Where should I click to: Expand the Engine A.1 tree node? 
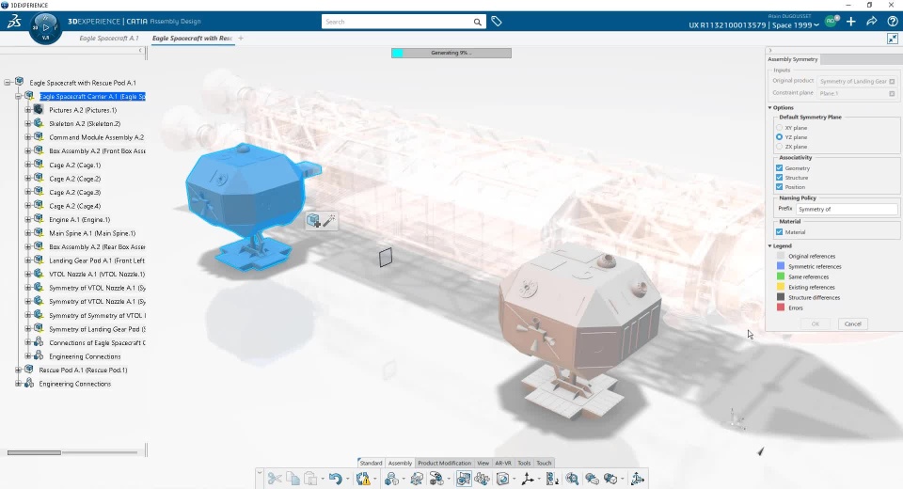point(27,219)
